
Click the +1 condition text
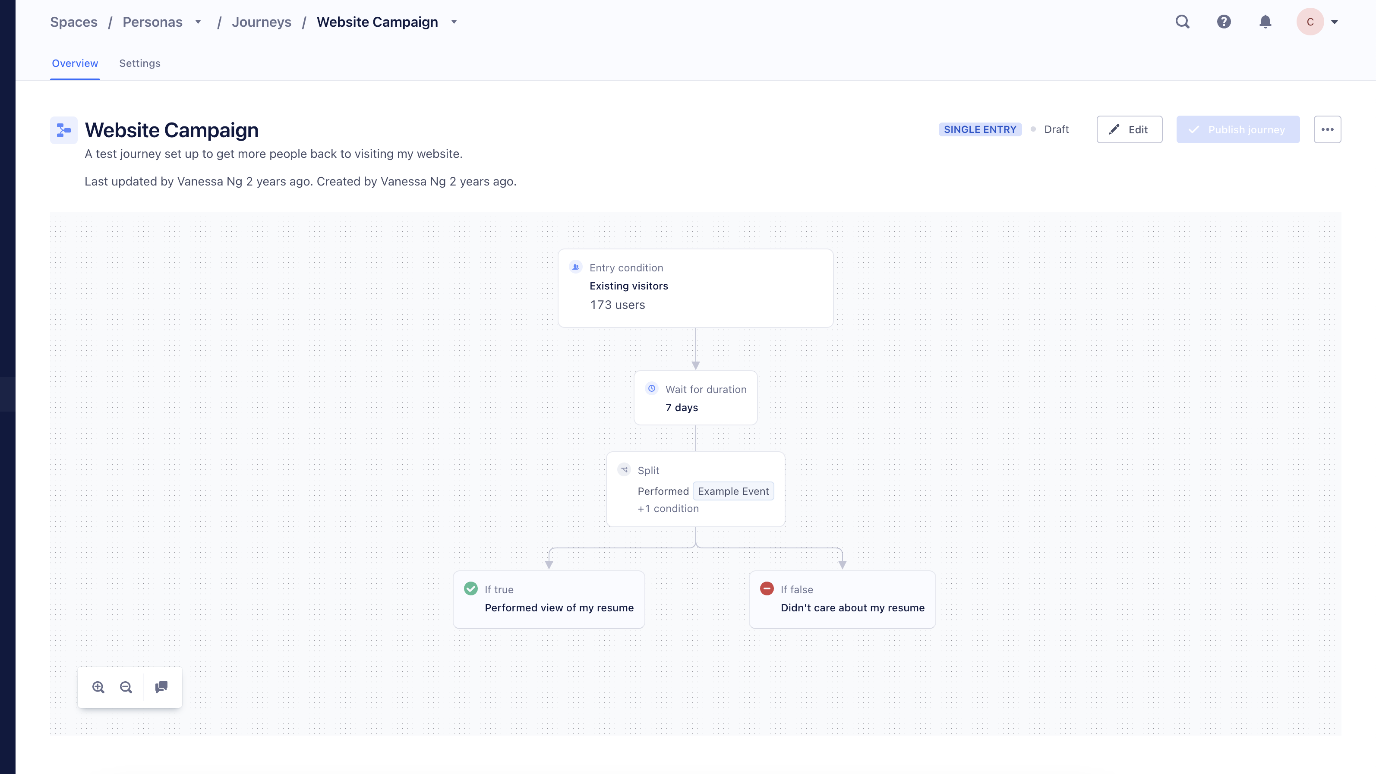pos(668,509)
